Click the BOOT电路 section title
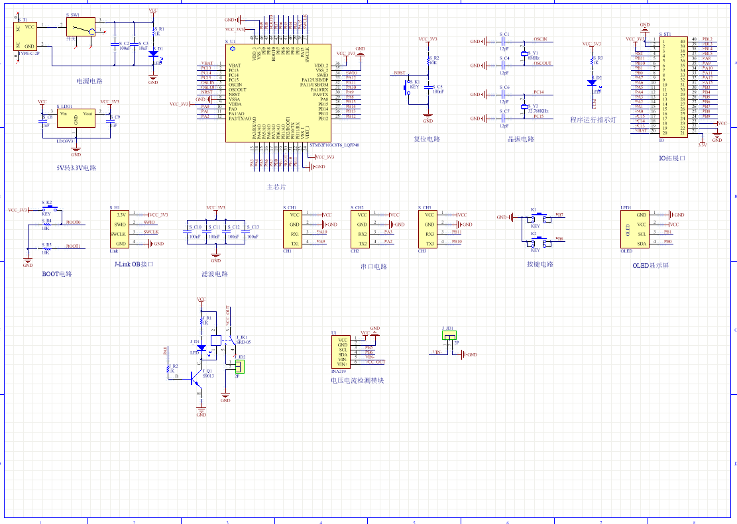The image size is (737, 524). coord(57,274)
